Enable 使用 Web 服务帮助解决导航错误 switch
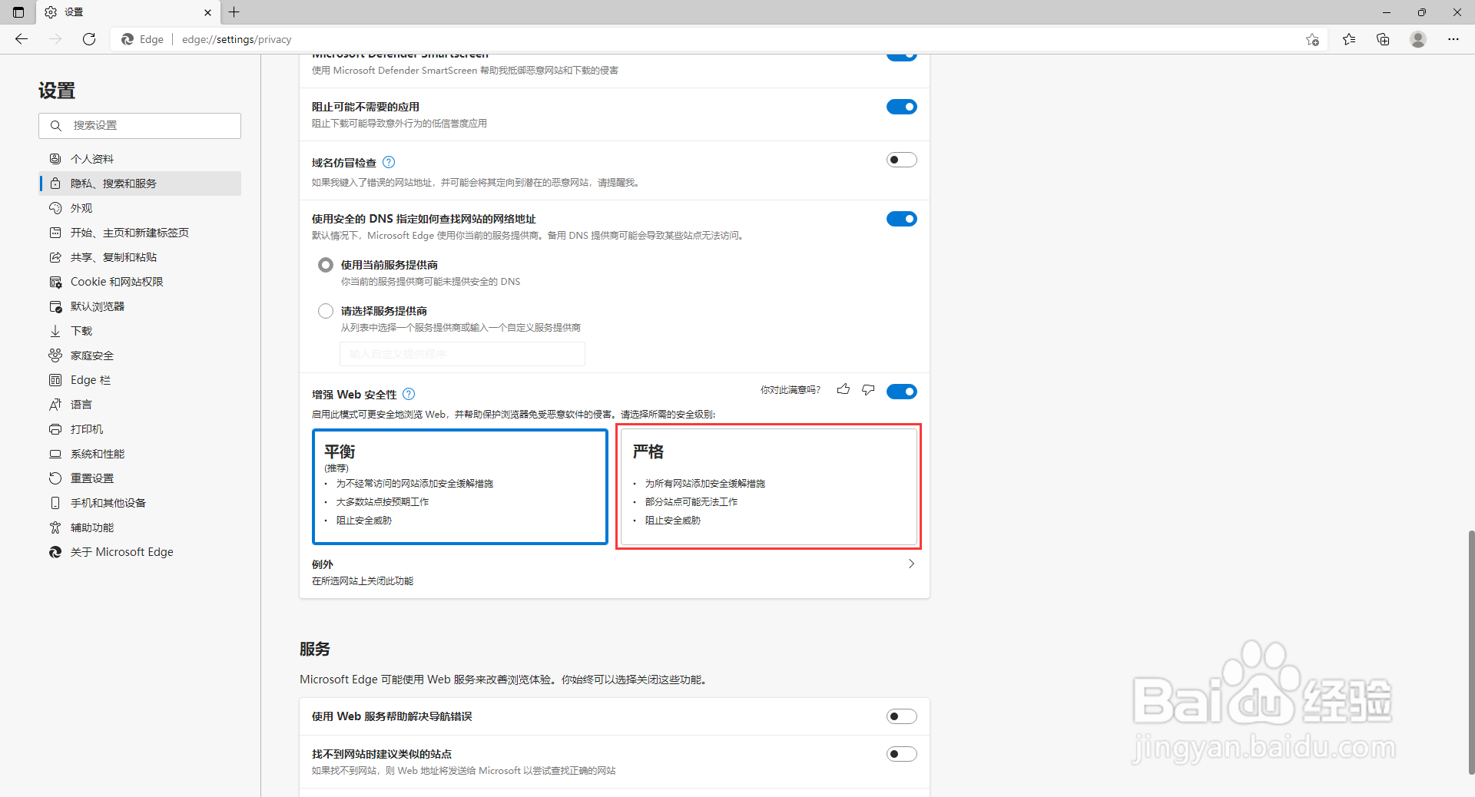Screen dimensions: 1475x797 [x=902, y=716]
